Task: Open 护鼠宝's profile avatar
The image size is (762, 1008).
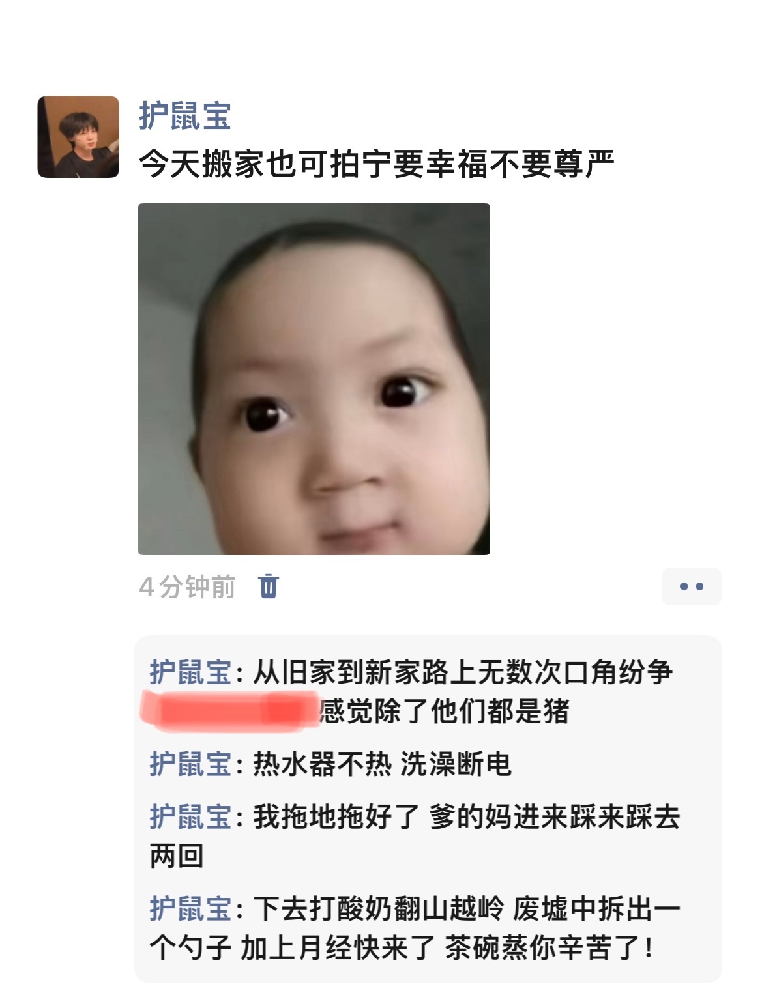Action: click(78, 137)
